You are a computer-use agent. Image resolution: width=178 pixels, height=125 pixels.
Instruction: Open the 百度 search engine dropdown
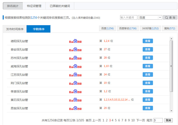pos(150,17)
